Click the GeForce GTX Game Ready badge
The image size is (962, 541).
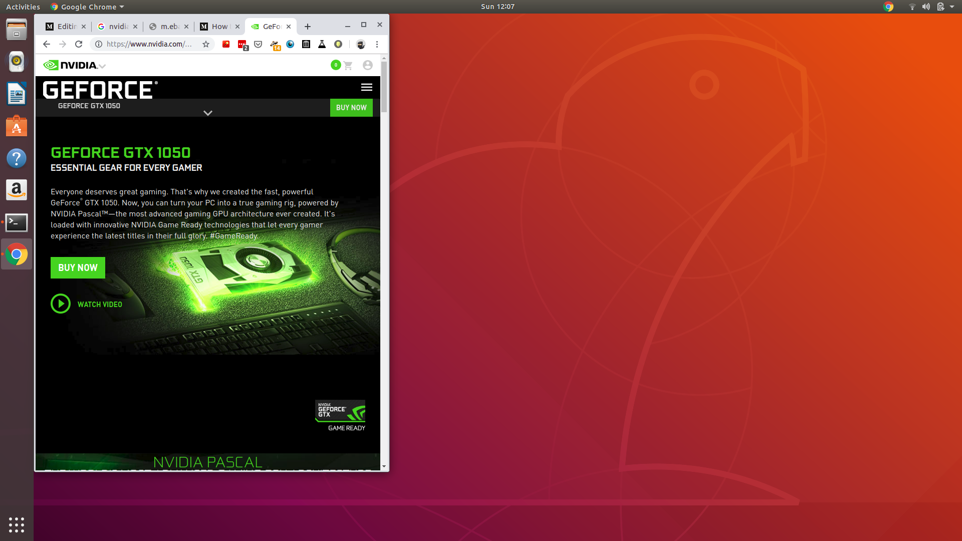tap(340, 415)
